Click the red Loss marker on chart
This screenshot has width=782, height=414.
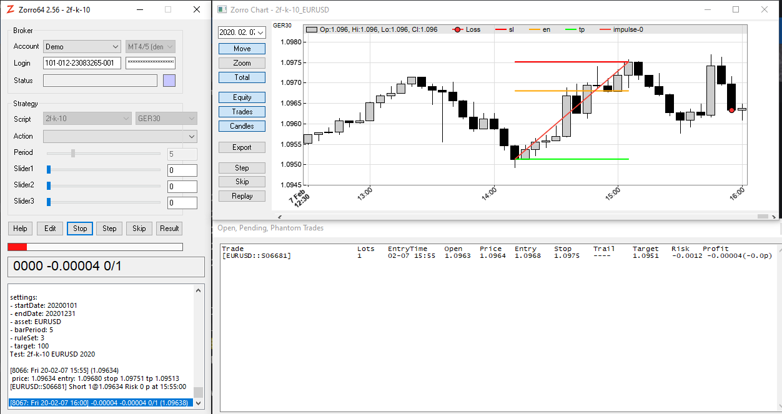(731, 110)
